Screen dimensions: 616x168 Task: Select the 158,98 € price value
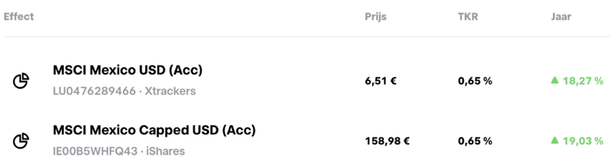[x=388, y=141]
